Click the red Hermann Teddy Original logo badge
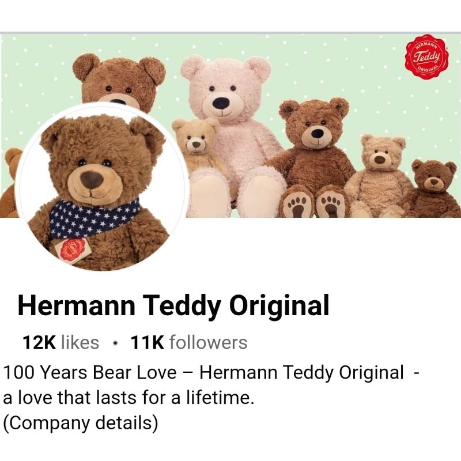This screenshot has height=461, width=461. click(x=428, y=57)
